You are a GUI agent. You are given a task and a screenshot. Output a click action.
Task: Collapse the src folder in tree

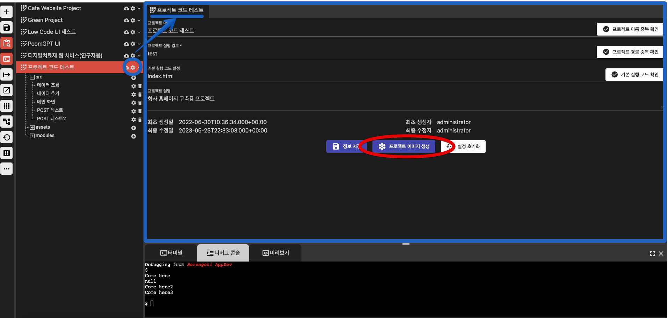click(x=32, y=77)
